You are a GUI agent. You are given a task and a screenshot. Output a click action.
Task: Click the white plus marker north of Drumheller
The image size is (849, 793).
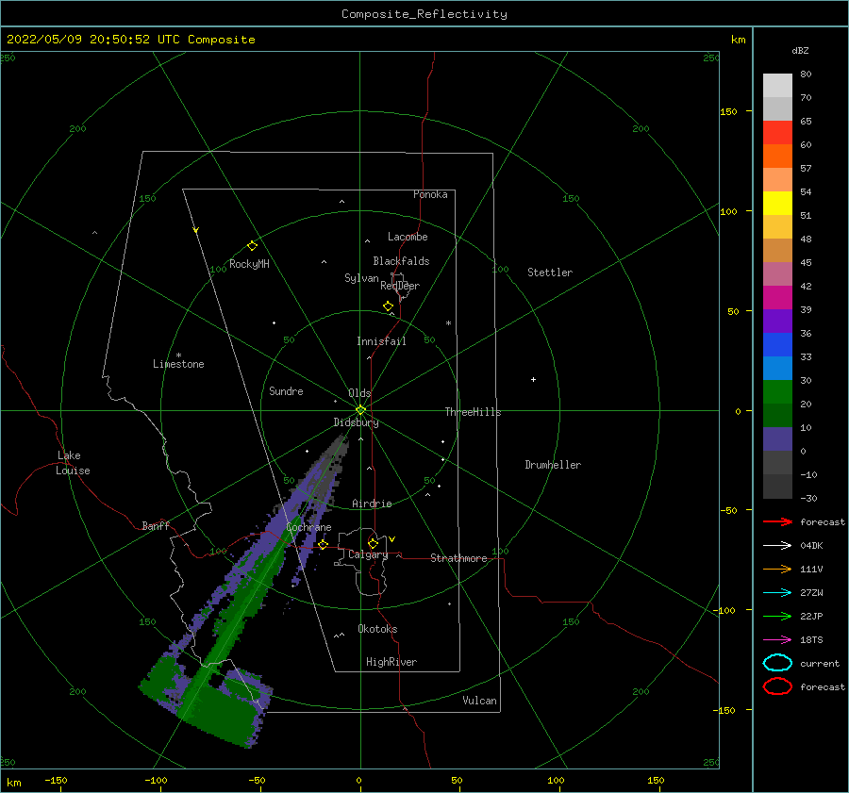click(533, 379)
